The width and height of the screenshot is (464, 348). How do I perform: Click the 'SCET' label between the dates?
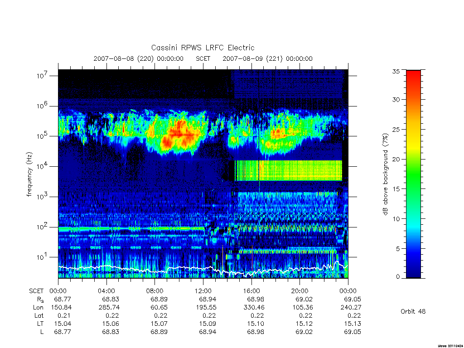click(x=203, y=58)
